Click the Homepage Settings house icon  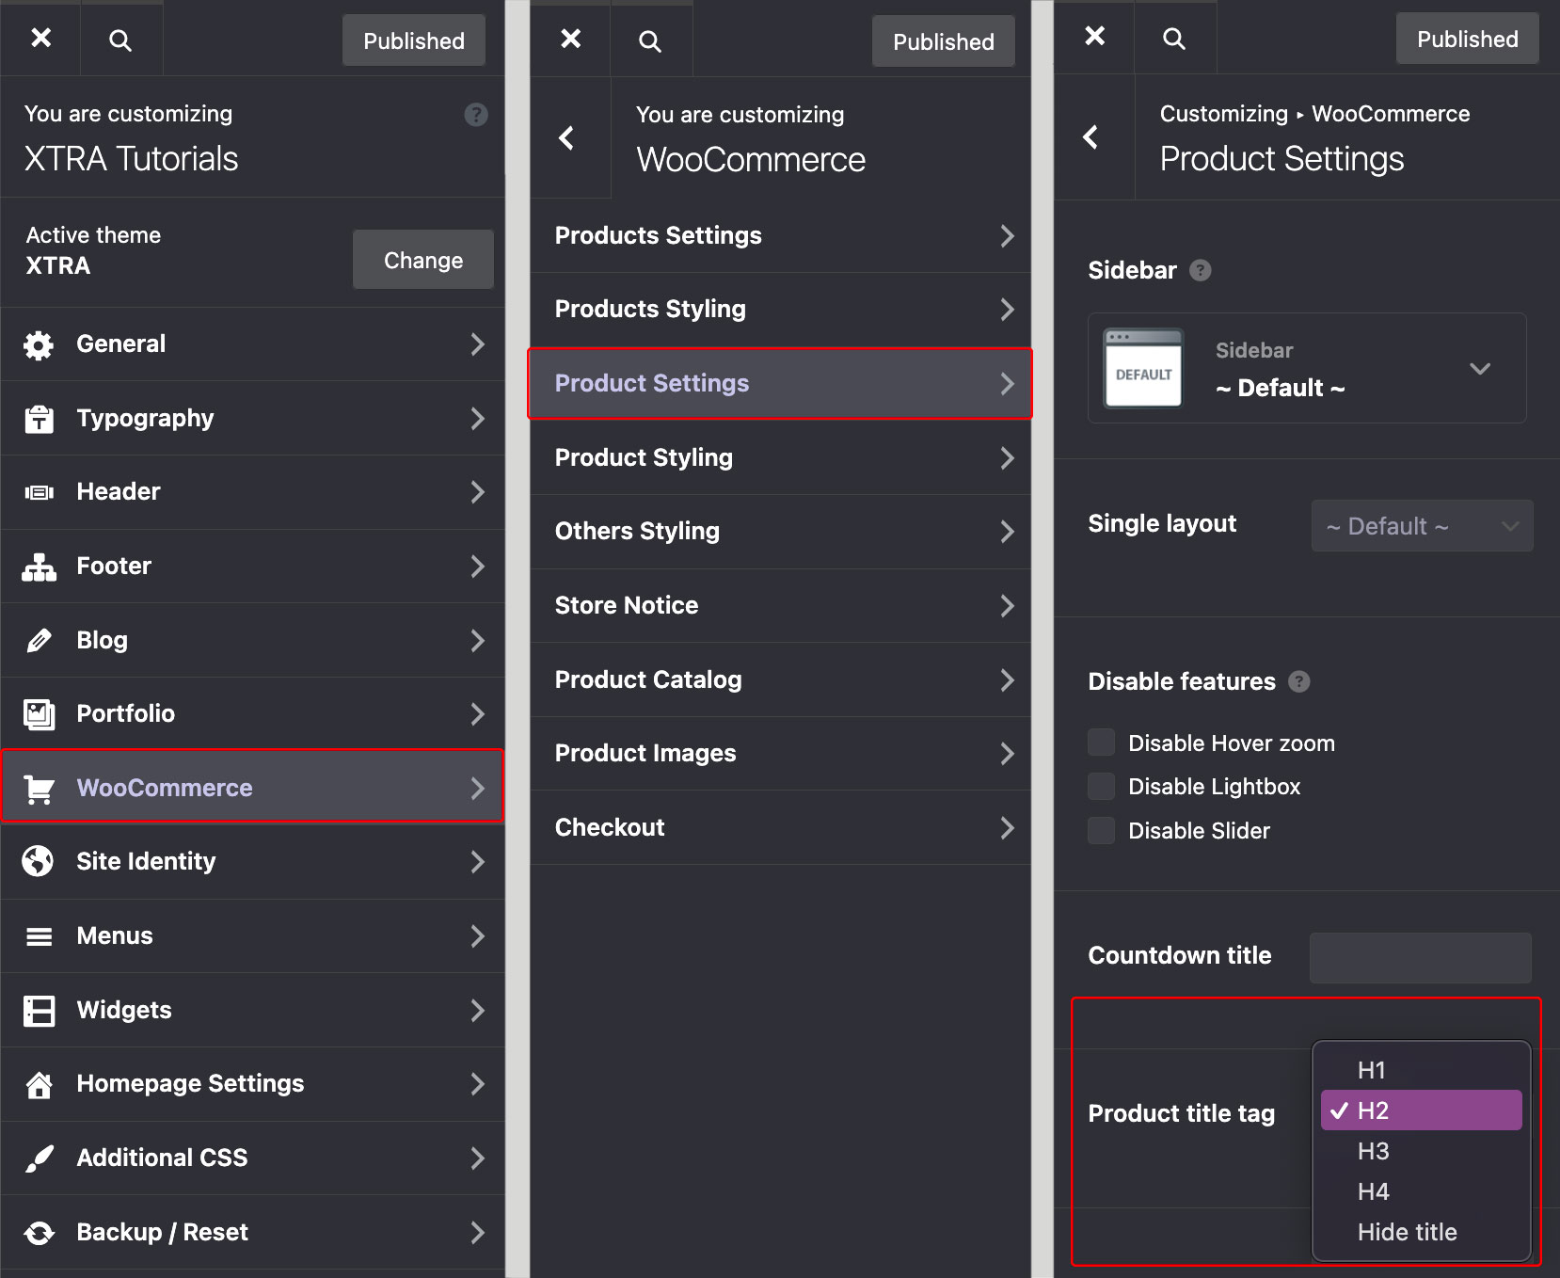coord(39,1084)
